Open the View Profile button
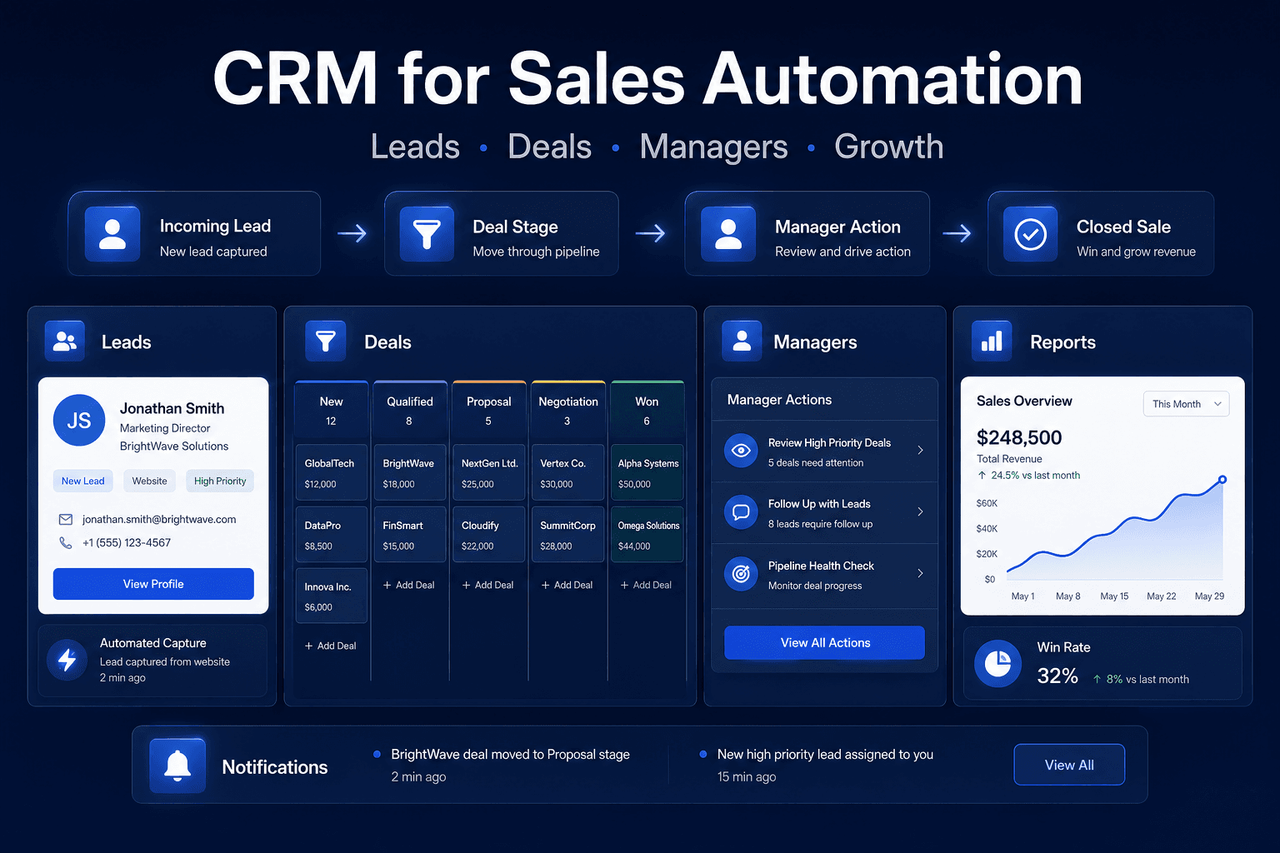 tap(153, 584)
